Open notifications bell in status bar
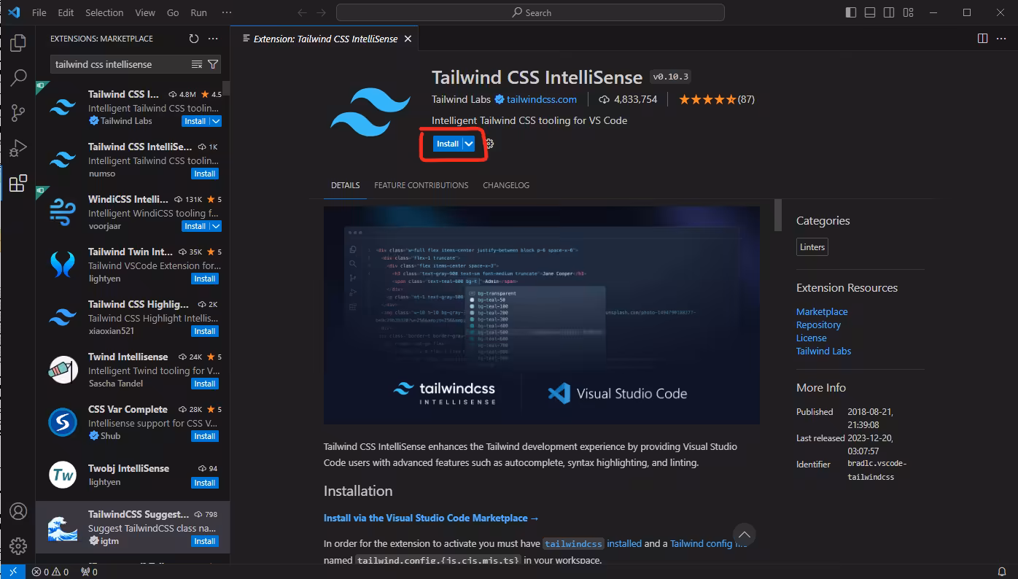1018x579 pixels. click(x=1002, y=572)
